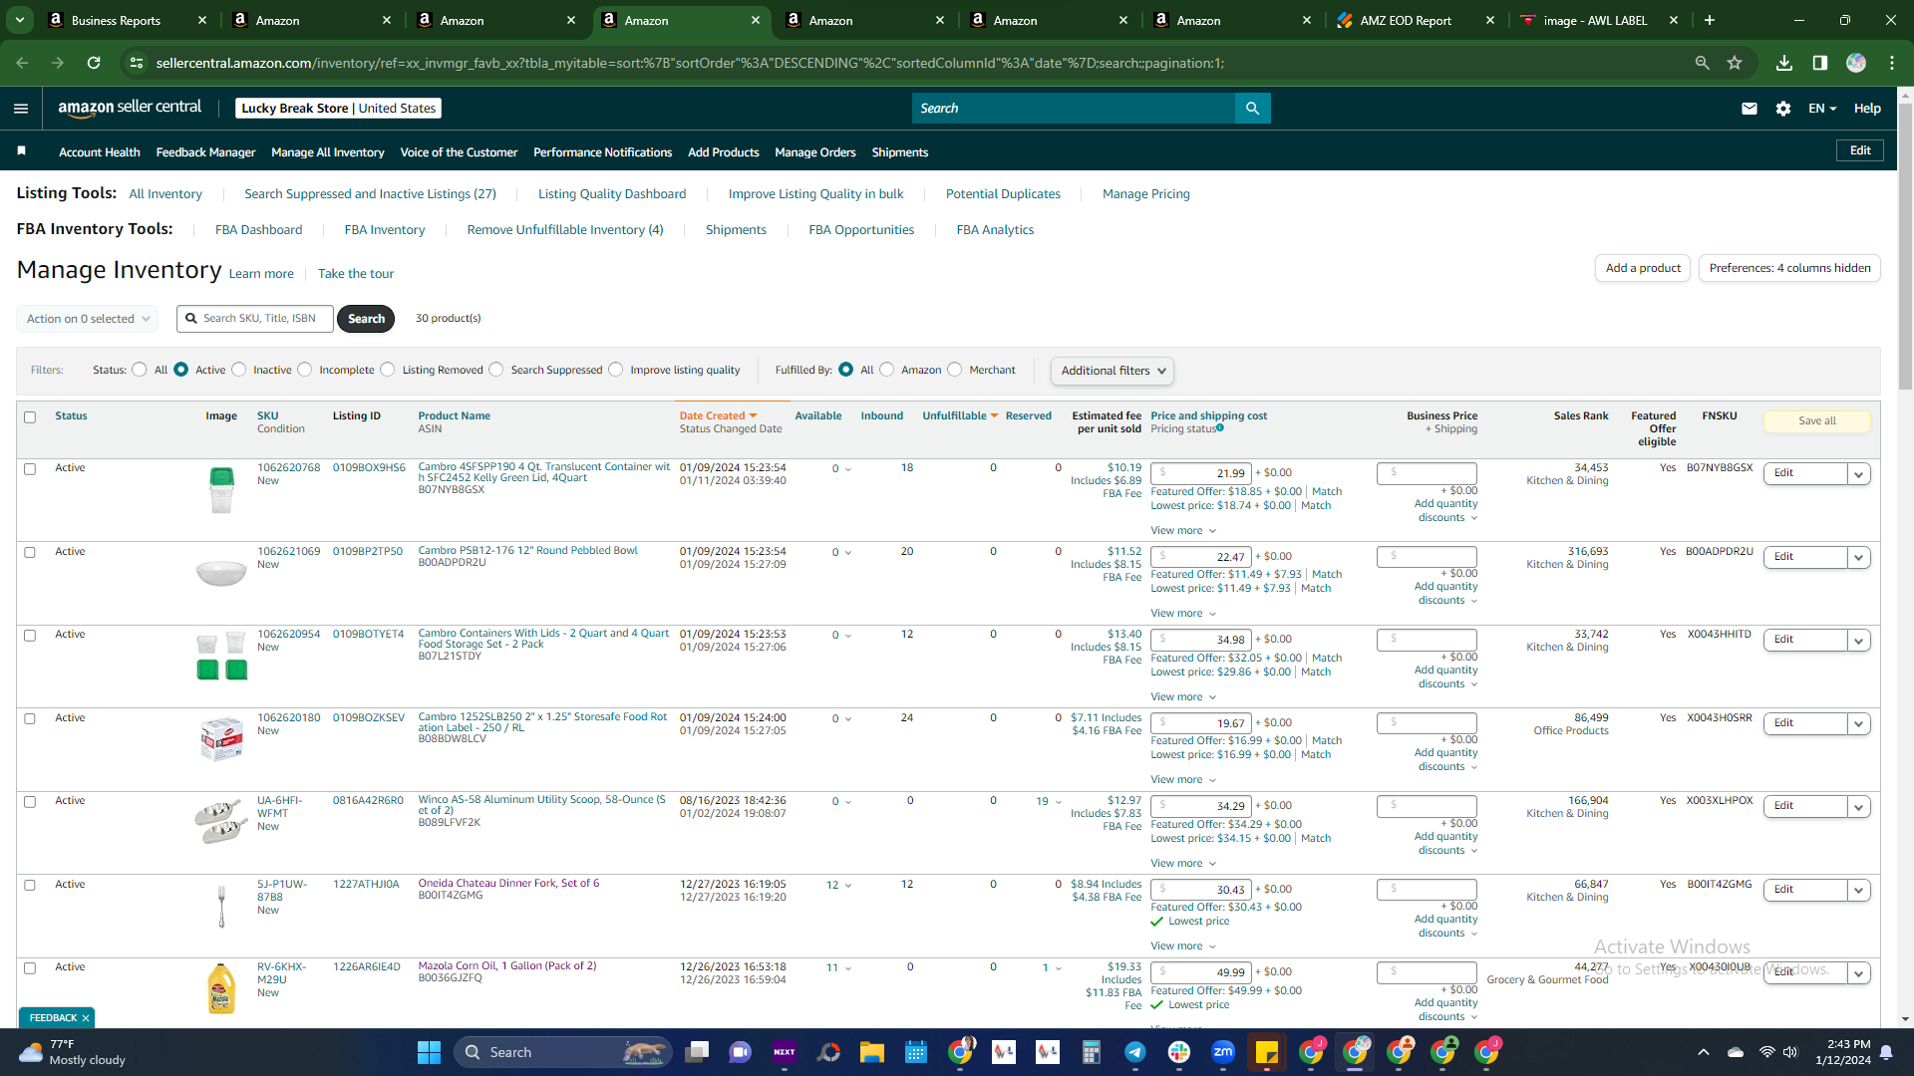The image size is (1914, 1076).
Task: Expand Available quantity chevron for Oneida Fork
Action: pyautogui.click(x=848, y=886)
